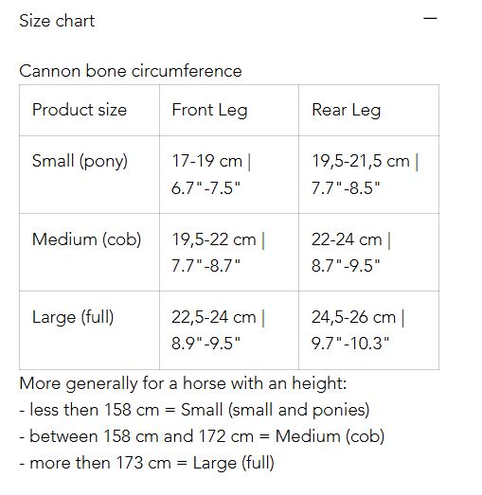Click the Rear Leg column header
Screen dimensions: 482x495
pos(368,110)
